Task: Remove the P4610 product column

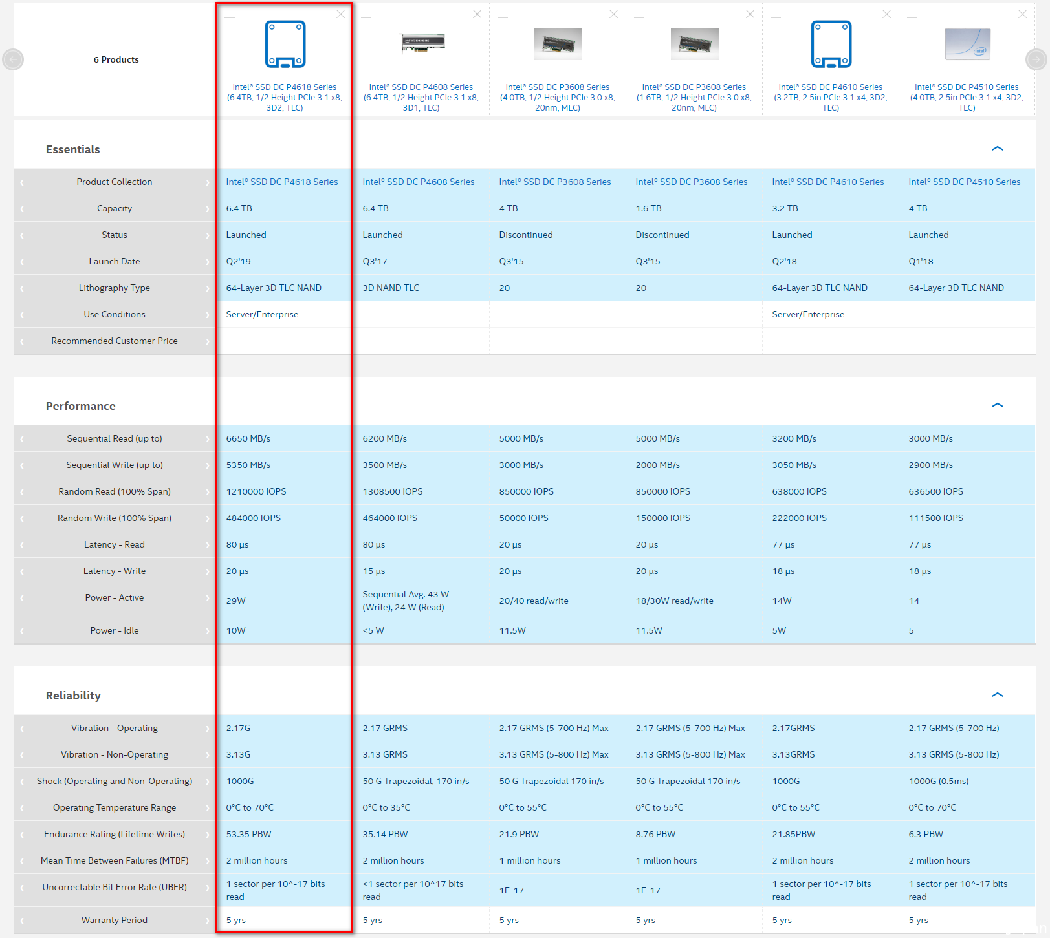Action: 886,14
